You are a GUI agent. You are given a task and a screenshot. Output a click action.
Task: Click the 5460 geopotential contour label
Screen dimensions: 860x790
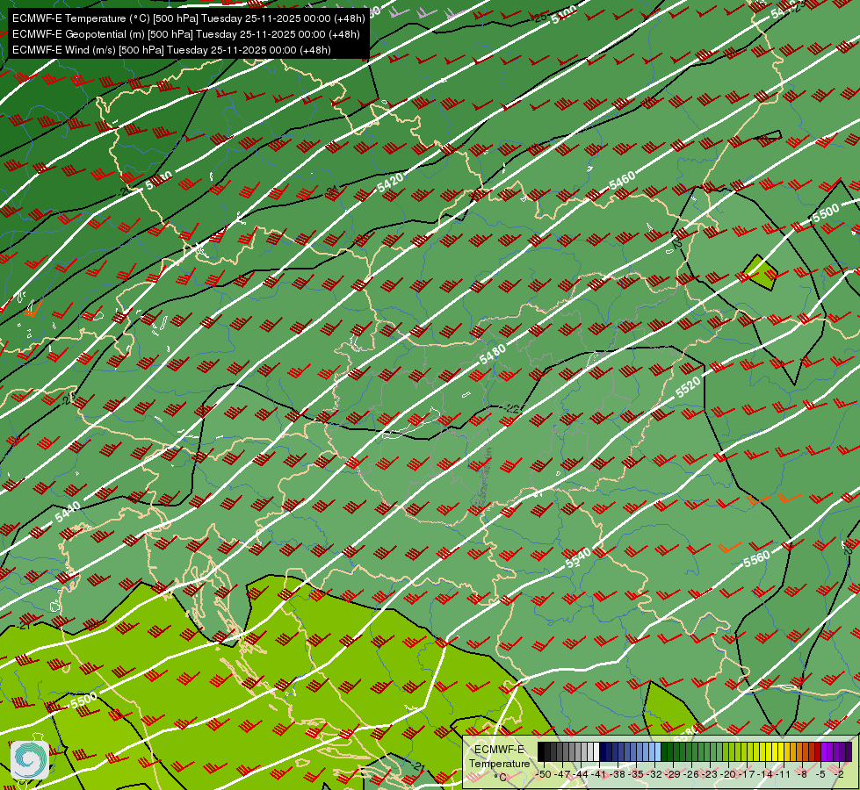(x=622, y=180)
